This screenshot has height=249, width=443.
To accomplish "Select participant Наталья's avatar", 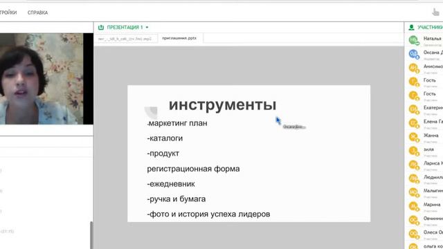I will tap(414, 40).
